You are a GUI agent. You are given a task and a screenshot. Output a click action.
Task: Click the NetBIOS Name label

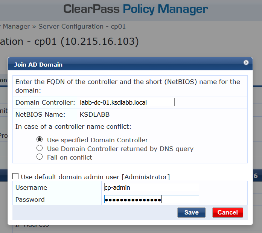pyautogui.click(x=40, y=114)
